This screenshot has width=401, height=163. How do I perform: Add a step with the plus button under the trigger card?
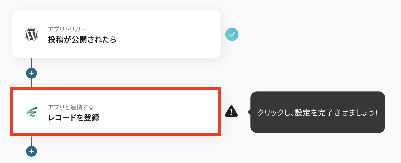pos(31,73)
